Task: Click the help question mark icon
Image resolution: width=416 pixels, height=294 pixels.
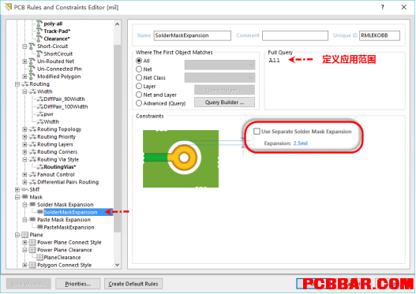Action: tap(382, 7)
